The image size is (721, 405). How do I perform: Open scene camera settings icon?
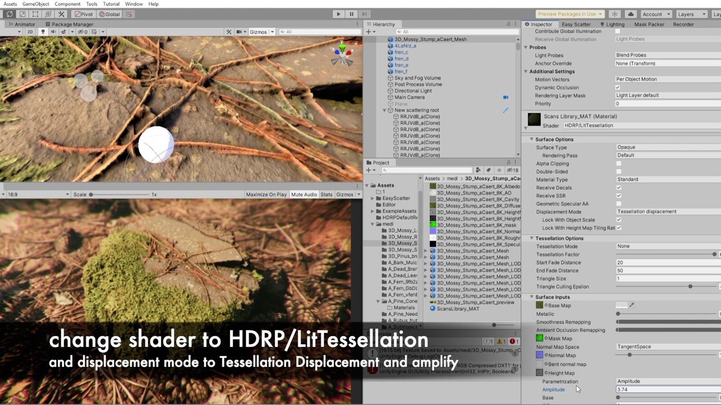(239, 32)
